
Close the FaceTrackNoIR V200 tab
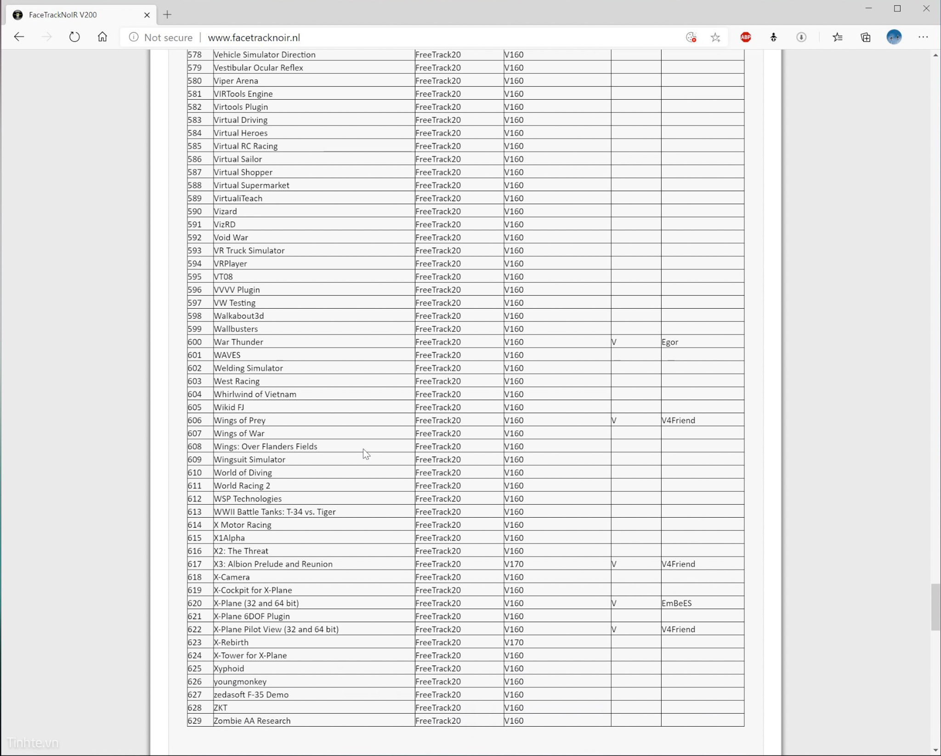tap(147, 15)
